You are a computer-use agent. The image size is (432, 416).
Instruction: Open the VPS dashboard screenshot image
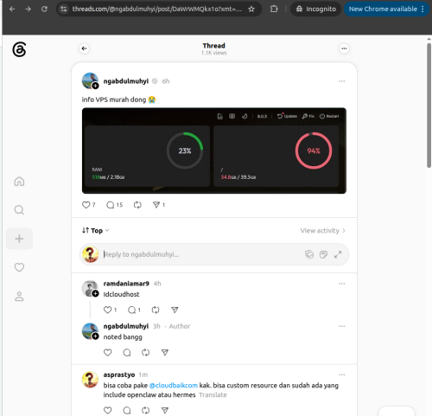click(x=214, y=150)
